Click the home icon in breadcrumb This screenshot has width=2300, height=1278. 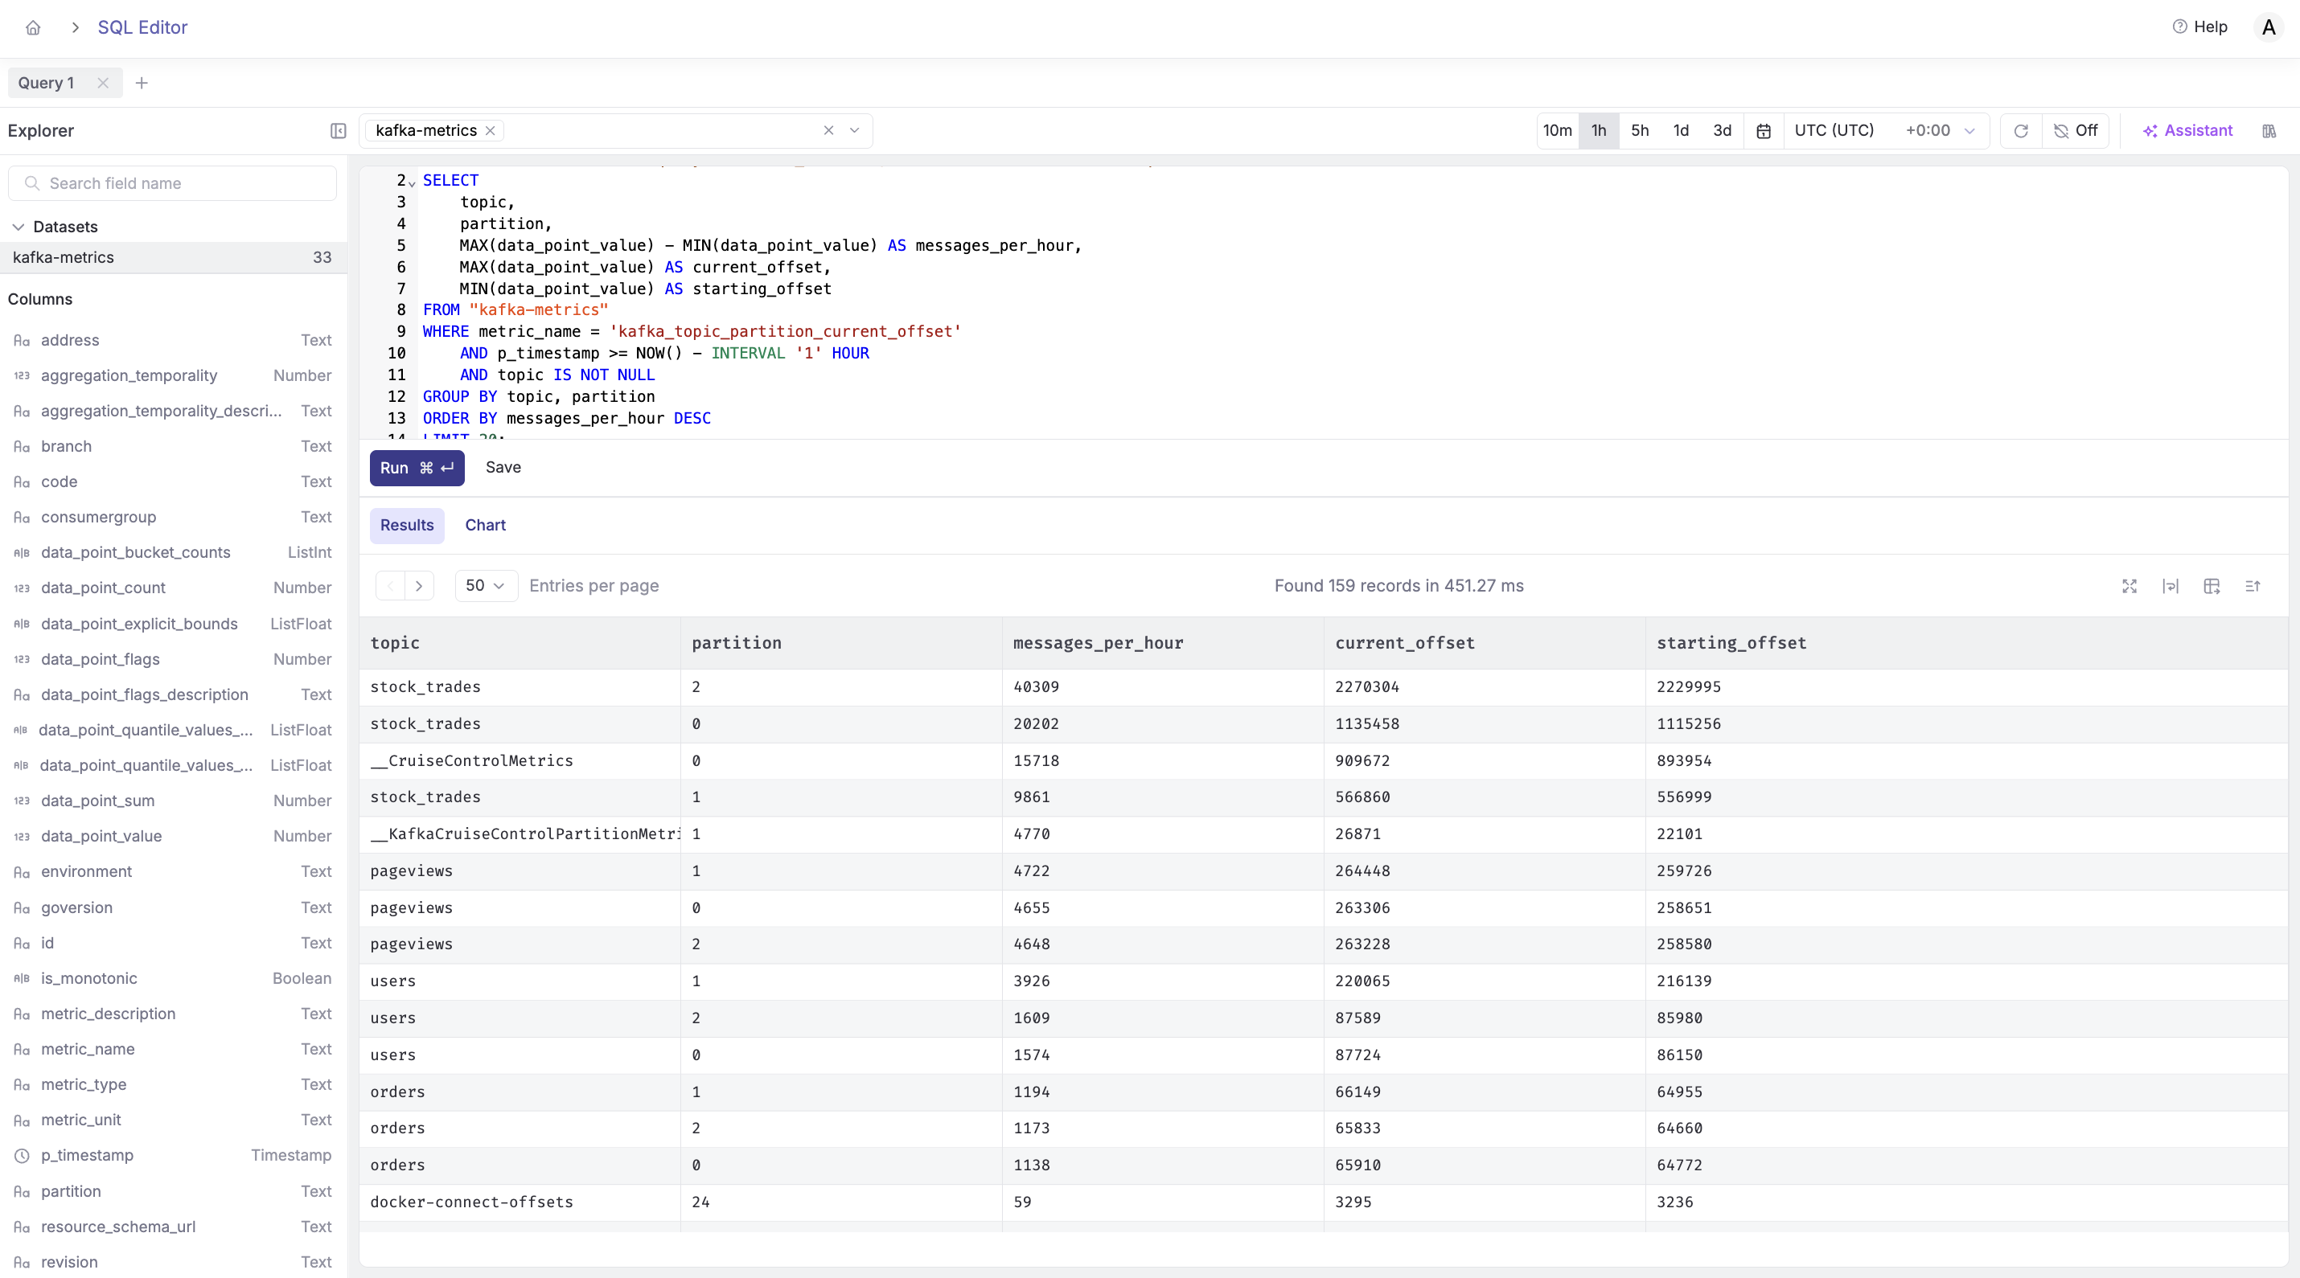tap(33, 27)
